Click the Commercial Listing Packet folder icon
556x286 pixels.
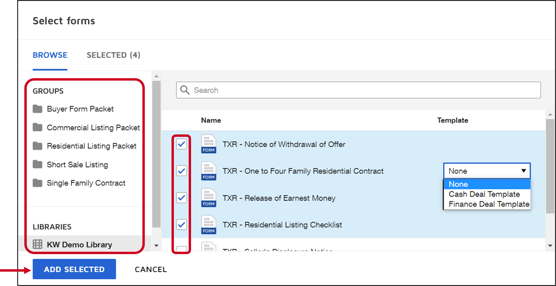[x=37, y=127]
